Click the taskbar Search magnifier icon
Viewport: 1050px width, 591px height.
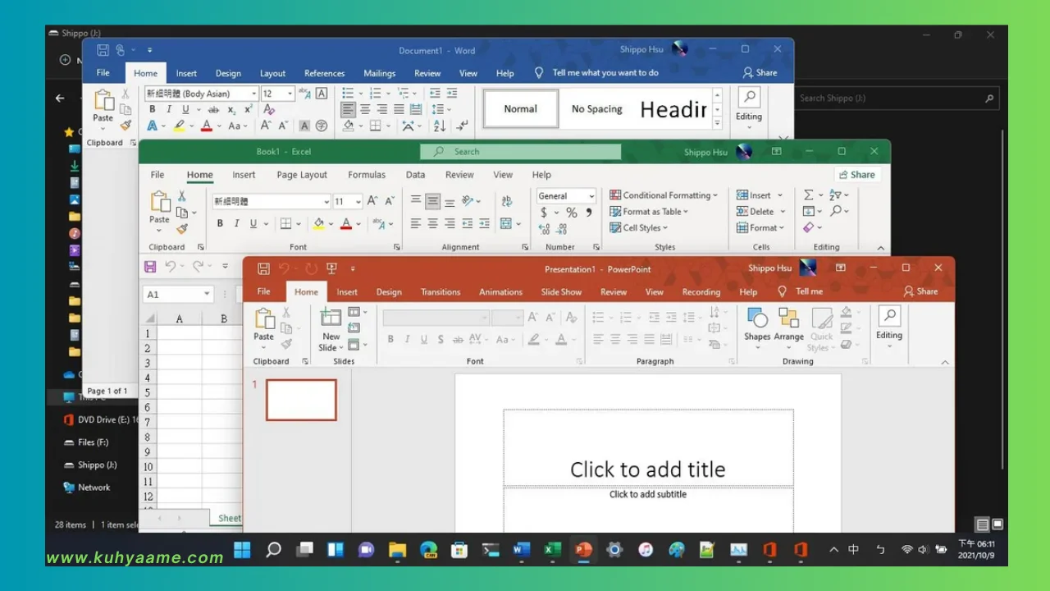[273, 550]
